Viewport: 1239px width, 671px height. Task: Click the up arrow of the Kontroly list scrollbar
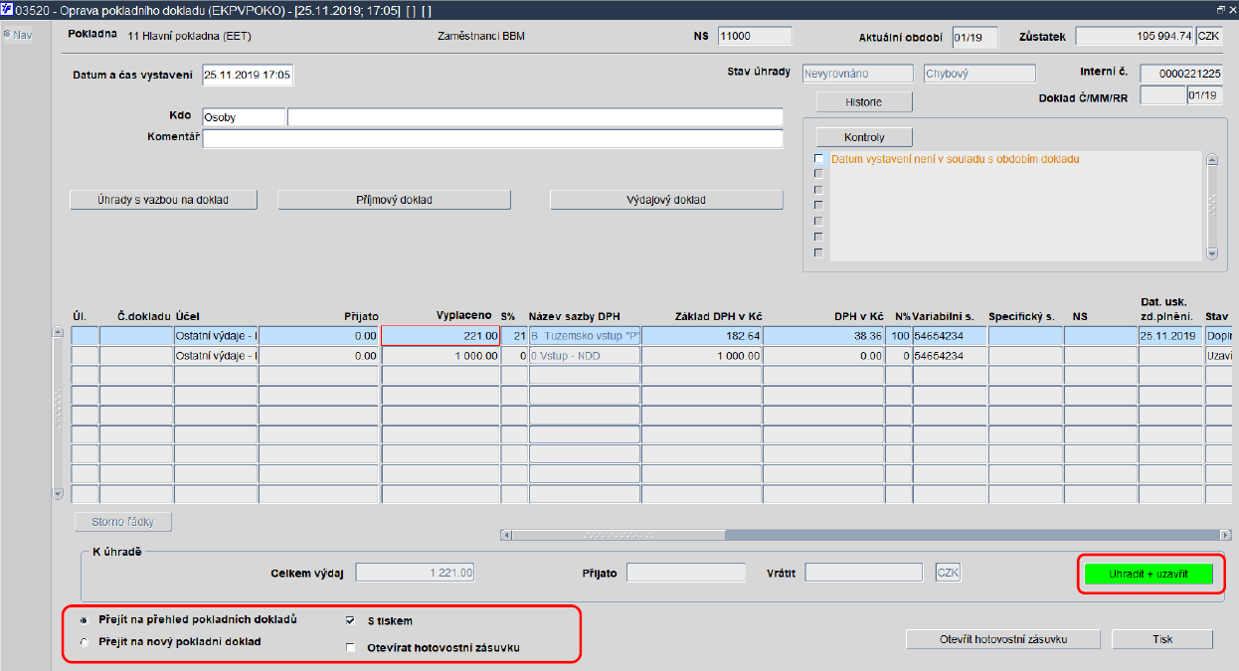pyautogui.click(x=1211, y=160)
